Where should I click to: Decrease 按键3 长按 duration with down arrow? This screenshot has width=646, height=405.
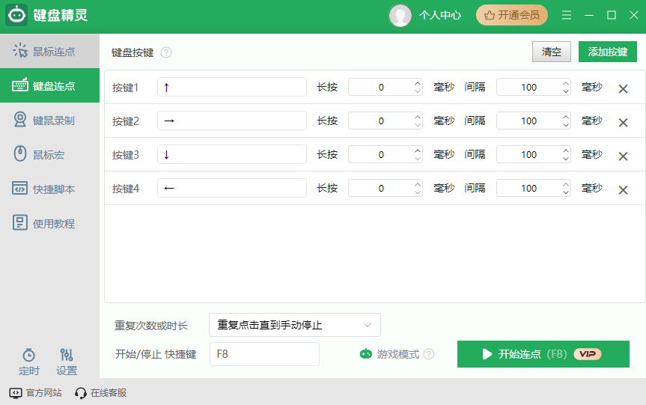(418, 159)
